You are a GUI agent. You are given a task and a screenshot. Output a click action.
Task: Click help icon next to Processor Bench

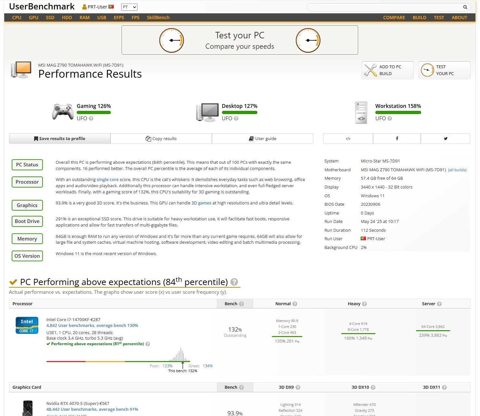click(241, 304)
